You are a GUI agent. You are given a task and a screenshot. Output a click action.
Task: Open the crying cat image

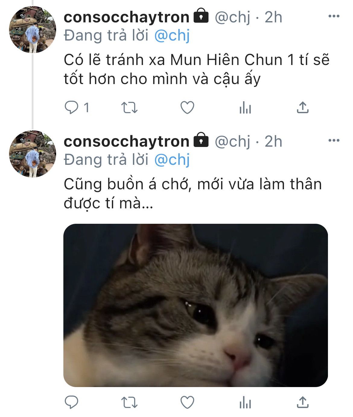point(196,305)
